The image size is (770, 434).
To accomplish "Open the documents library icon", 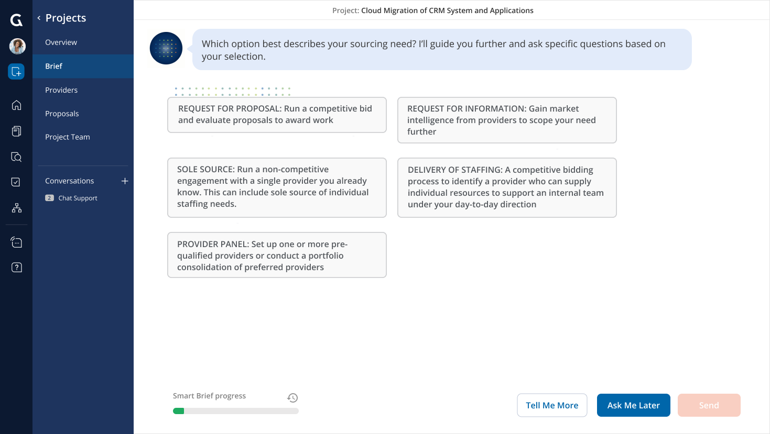I will (16, 131).
